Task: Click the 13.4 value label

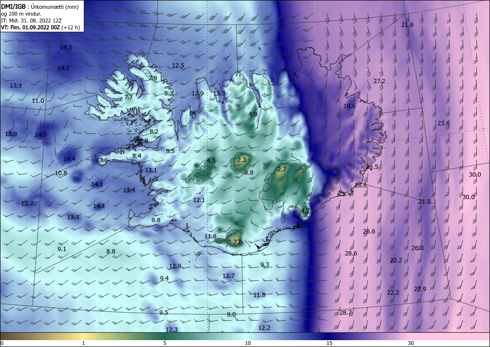Action: click(x=129, y=190)
